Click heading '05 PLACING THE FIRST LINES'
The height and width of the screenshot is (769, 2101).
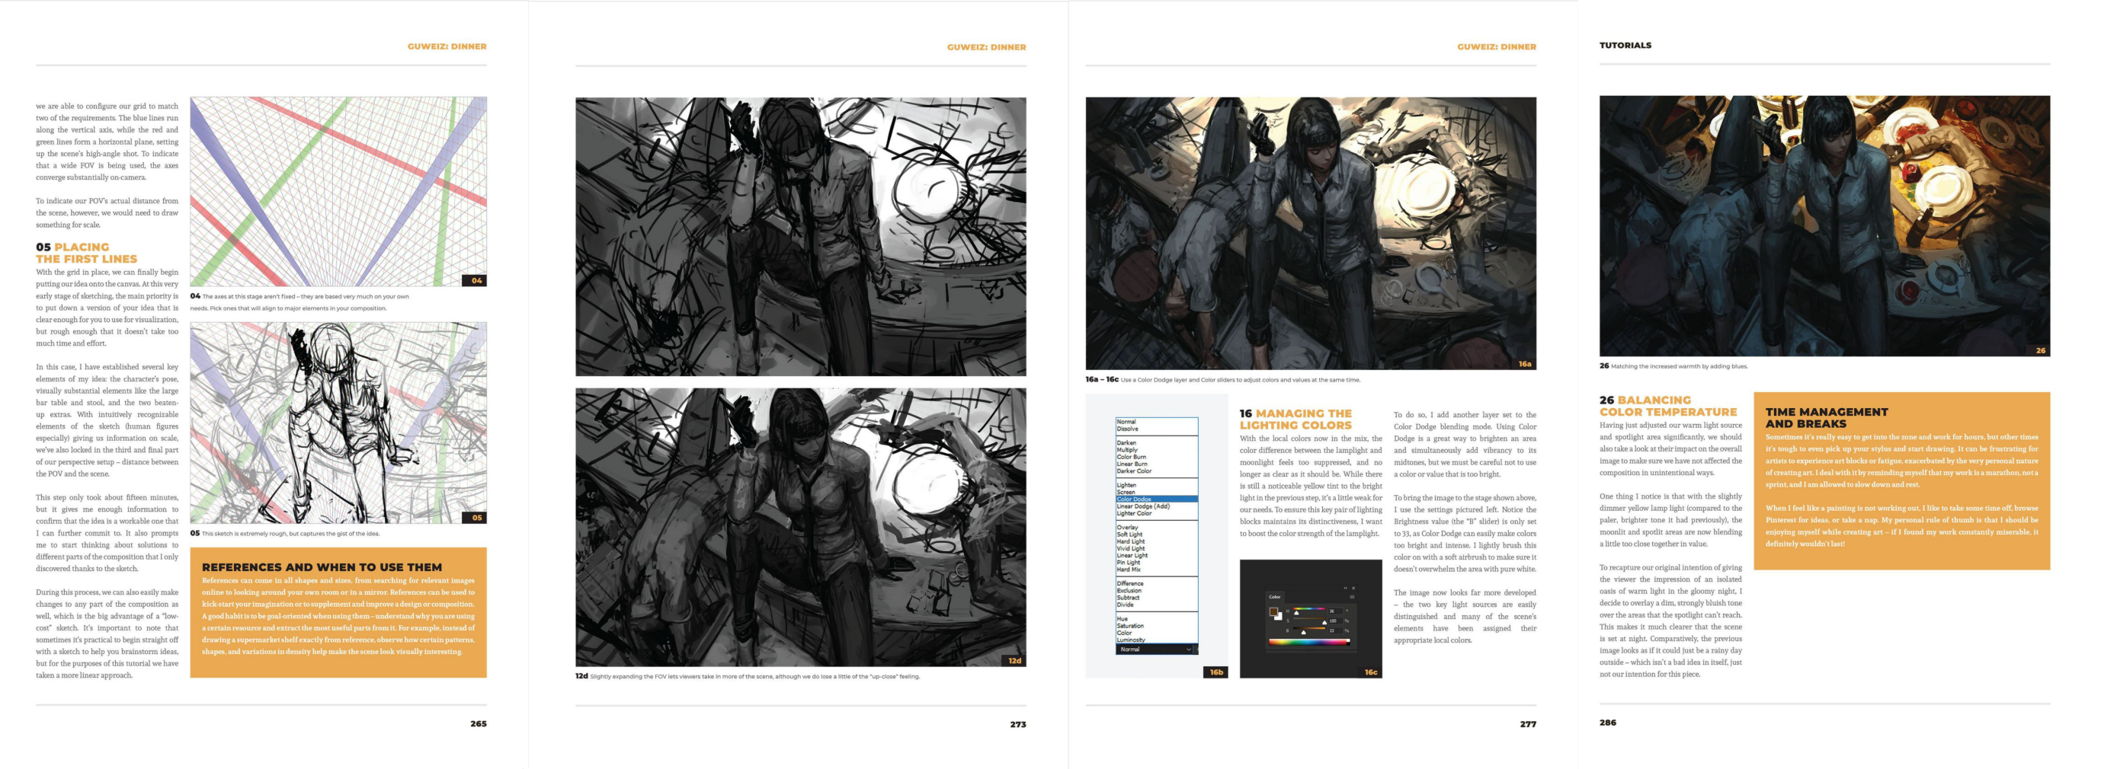click(86, 253)
